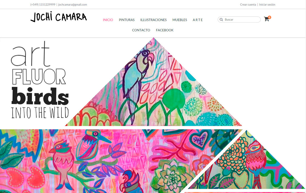Focus the Buscar search field
This screenshot has height=193, width=306.
click(x=239, y=19)
